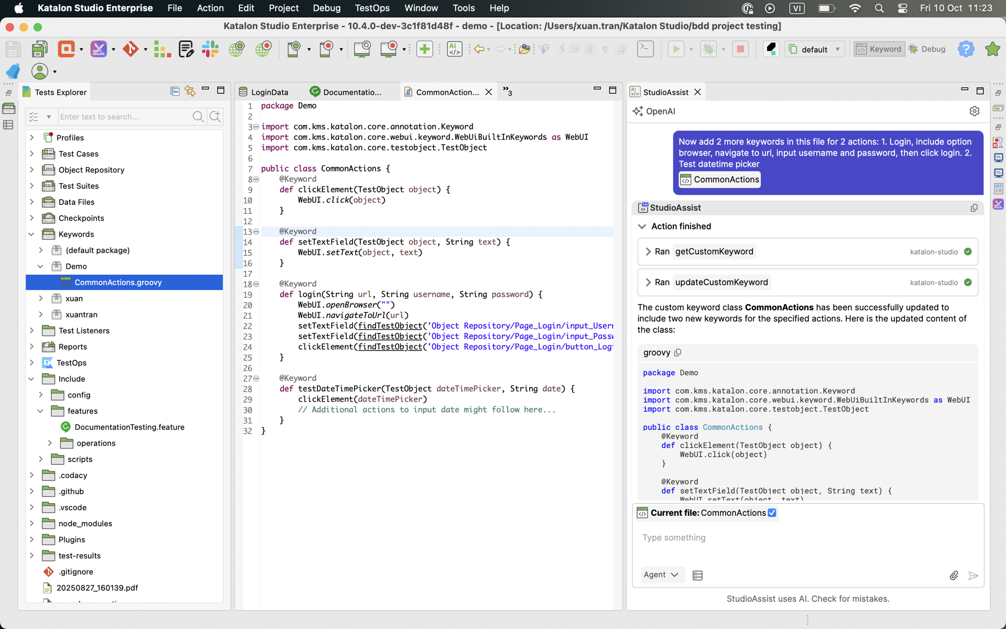
Task: Click the StudioAssist AI code toolbar icon
Action: pyautogui.click(x=454, y=49)
